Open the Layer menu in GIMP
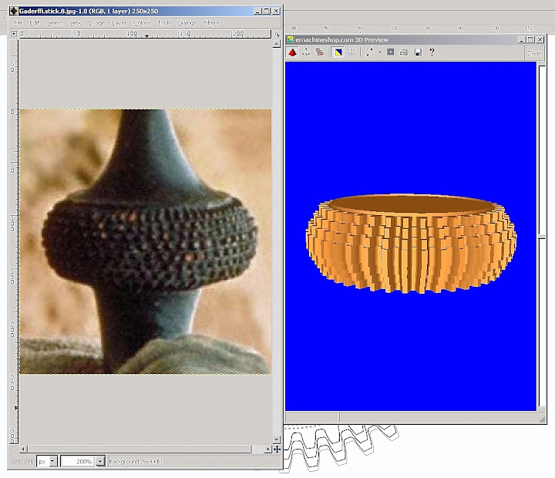This screenshot has width=555, height=478. pos(119,22)
